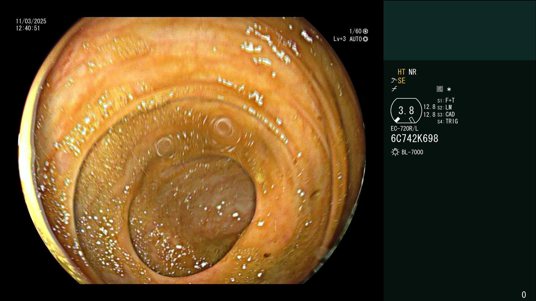Click the structure enhancement arrow icon

pos(394,81)
